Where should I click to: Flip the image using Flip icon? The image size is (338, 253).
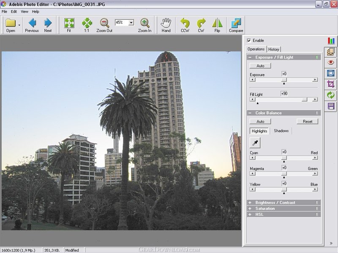click(217, 23)
